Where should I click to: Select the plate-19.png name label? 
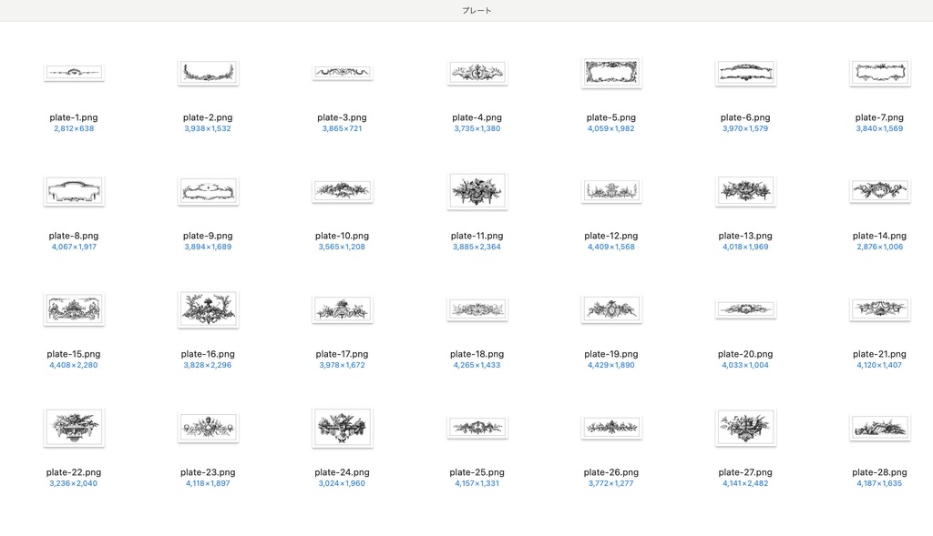pos(611,354)
